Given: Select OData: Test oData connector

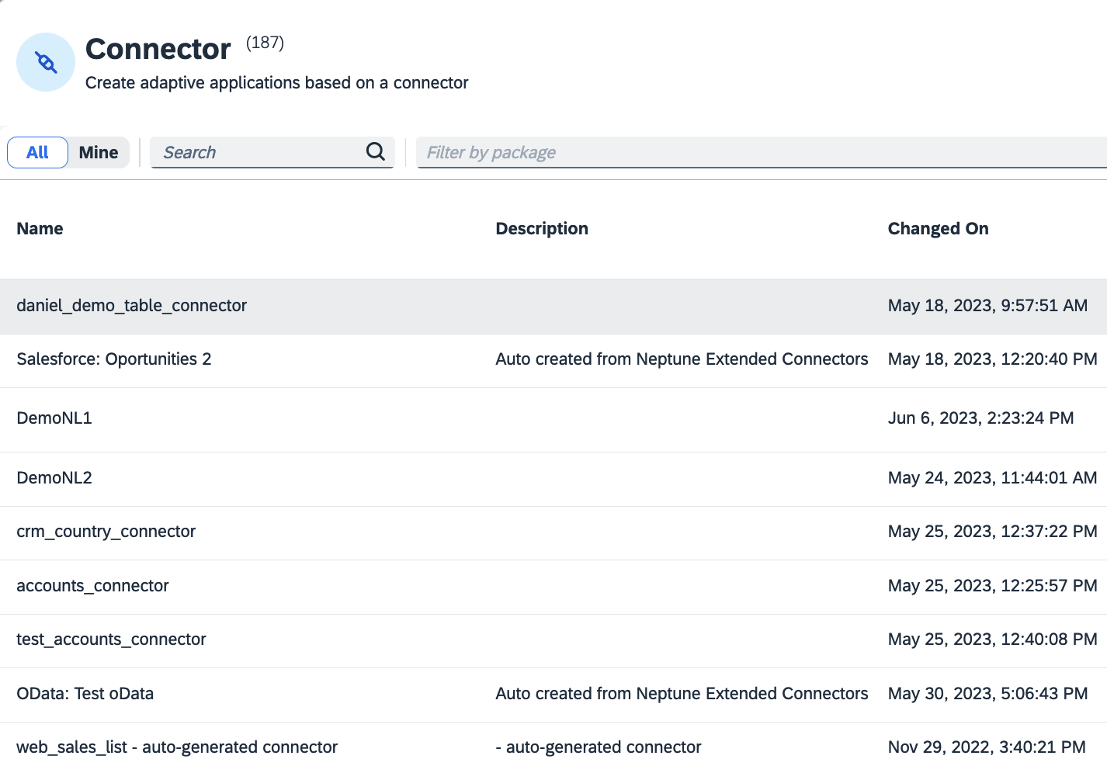Looking at the screenshot, I should (85, 693).
